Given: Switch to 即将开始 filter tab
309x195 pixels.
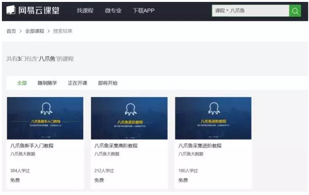Looking at the screenshot, I should click(107, 83).
